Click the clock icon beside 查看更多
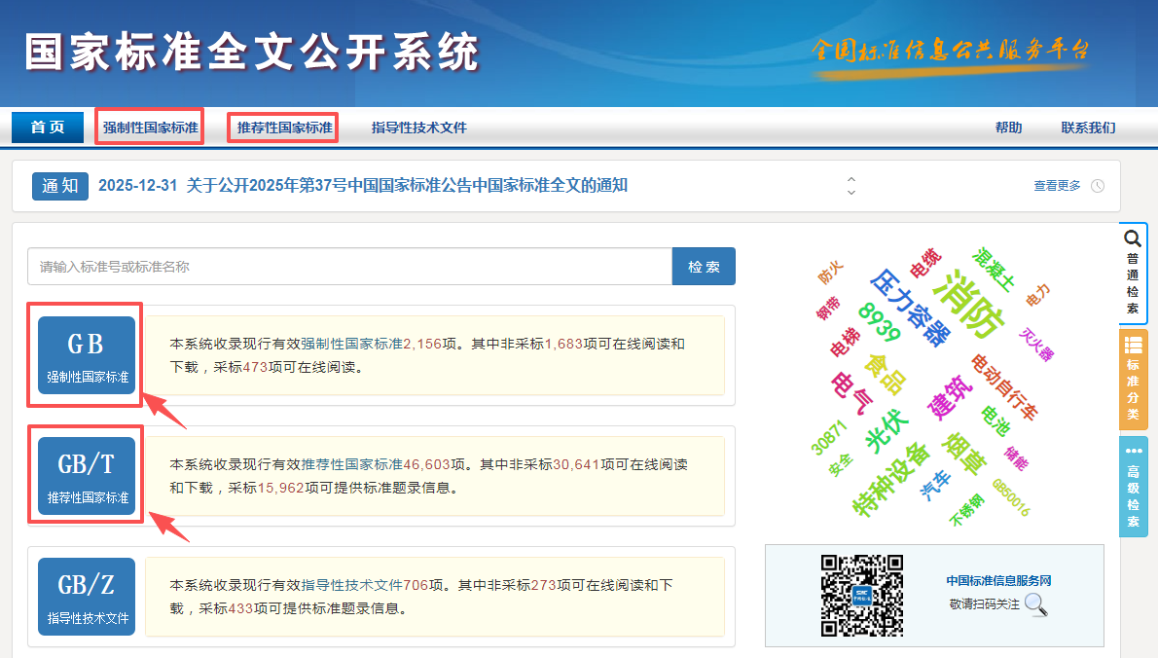Image resolution: width=1158 pixels, height=658 pixels. tap(1098, 186)
